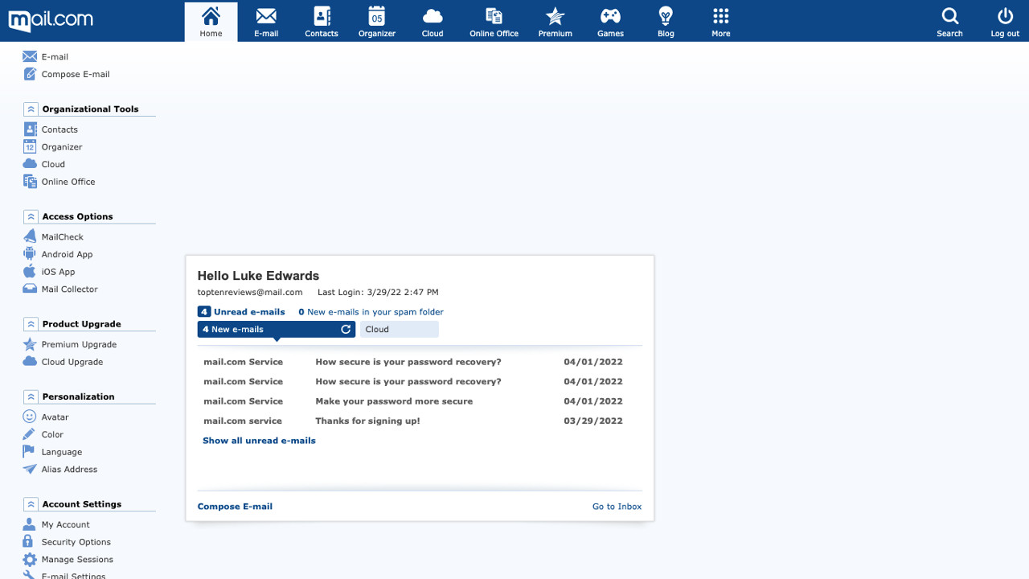Open New e-mails in spam folder link
Image resolution: width=1029 pixels, height=579 pixels.
pos(371,312)
